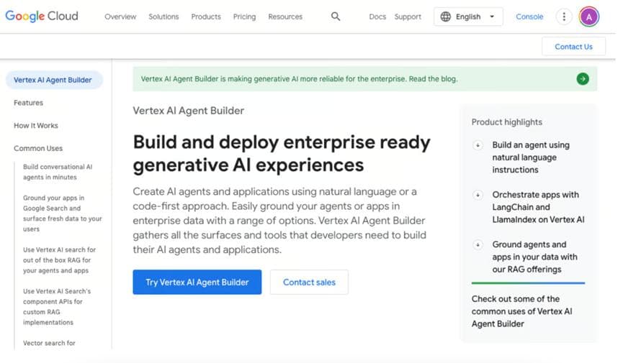
Task: Select Pricing in the top navigation
Action: tap(244, 17)
